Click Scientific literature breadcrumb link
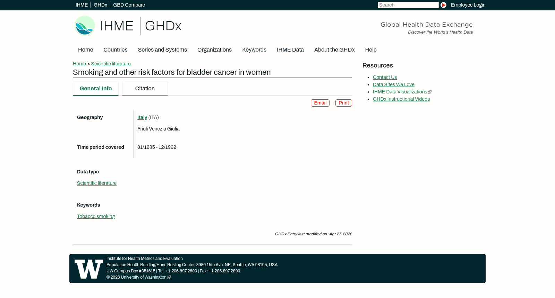 [x=111, y=64]
